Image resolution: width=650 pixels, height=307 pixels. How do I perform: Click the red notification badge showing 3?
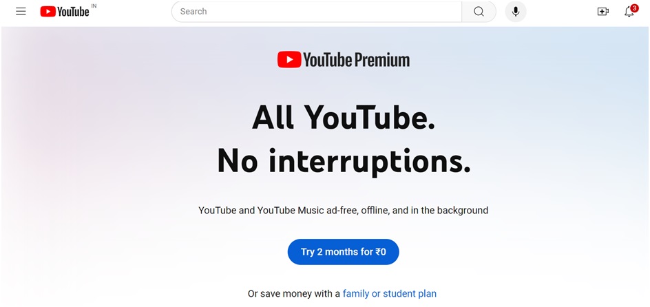click(x=634, y=8)
